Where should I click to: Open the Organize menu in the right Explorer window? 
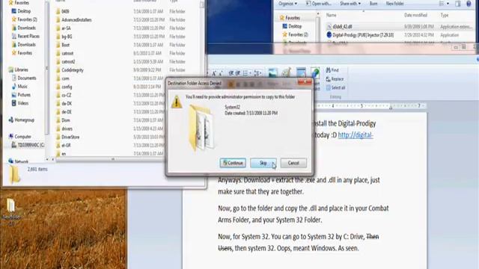click(287, 4)
